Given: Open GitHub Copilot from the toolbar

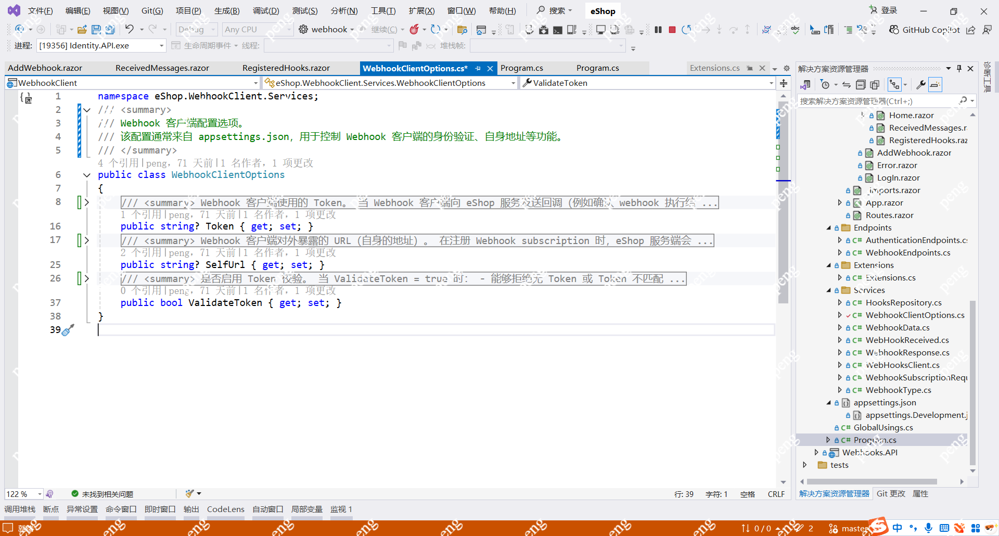Looking at the screenshot, I should pyautogui.click(x=924, y=30).
